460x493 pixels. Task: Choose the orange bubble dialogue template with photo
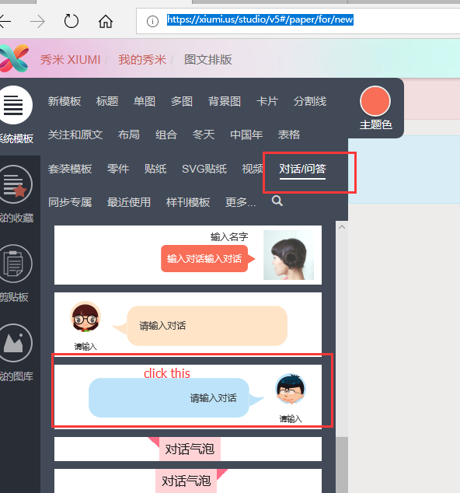coord(188,255)
